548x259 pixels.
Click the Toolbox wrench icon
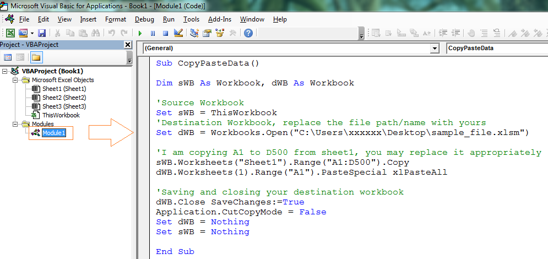pos(232,33)
